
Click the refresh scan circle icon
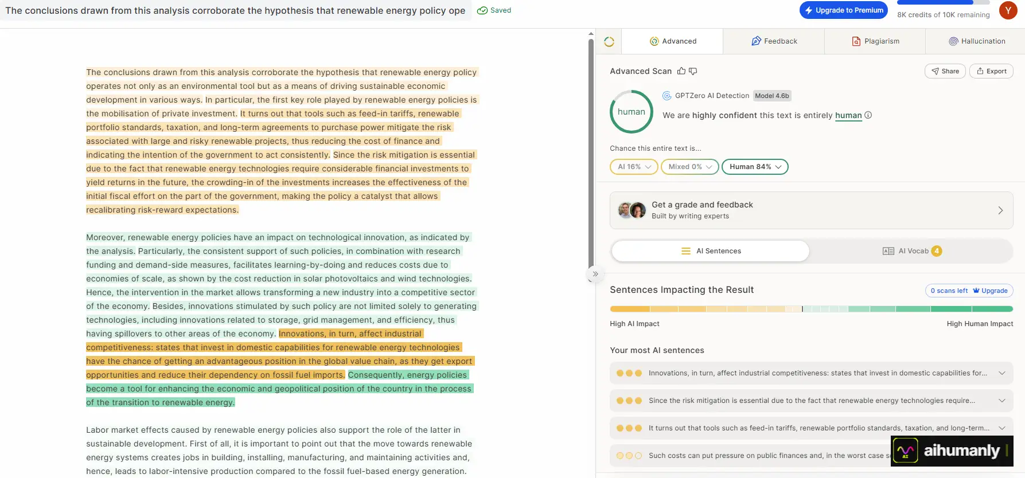tap(609, 42)
